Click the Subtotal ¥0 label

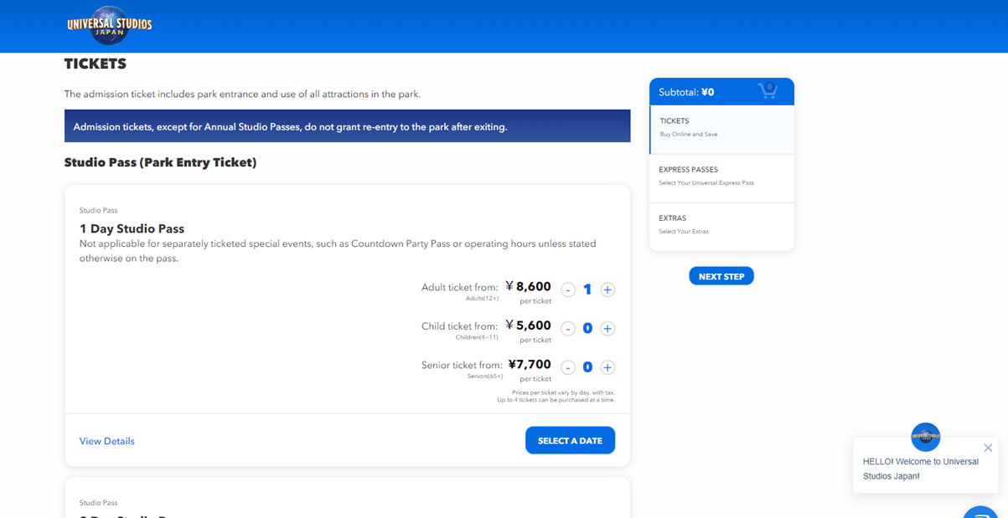(686, 92)
